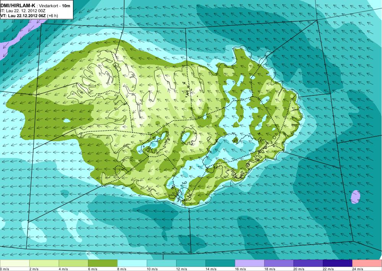The height and width of the screenshot is (271, 382).
Task: Click the "10 m/s" legend label
Action: click(152, 269)
